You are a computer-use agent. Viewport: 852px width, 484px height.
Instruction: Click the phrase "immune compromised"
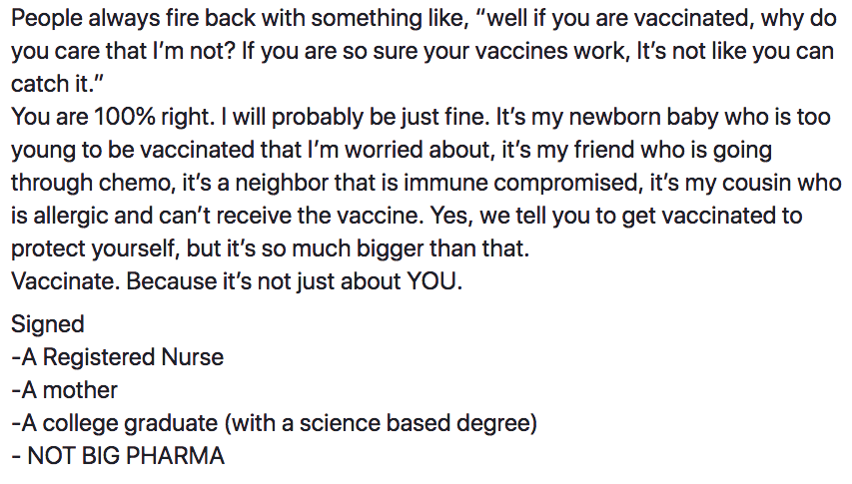(x=522, y=183)
